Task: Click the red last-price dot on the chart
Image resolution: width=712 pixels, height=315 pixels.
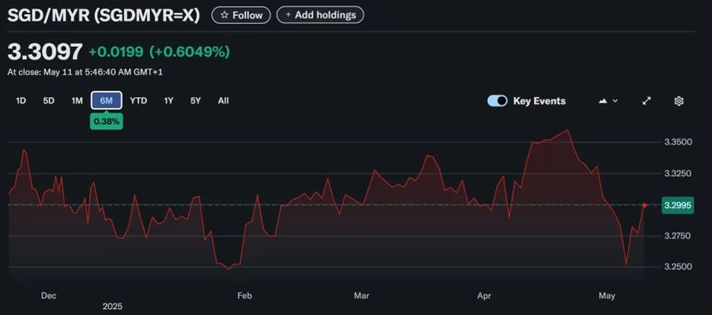Action: (645, 205)
